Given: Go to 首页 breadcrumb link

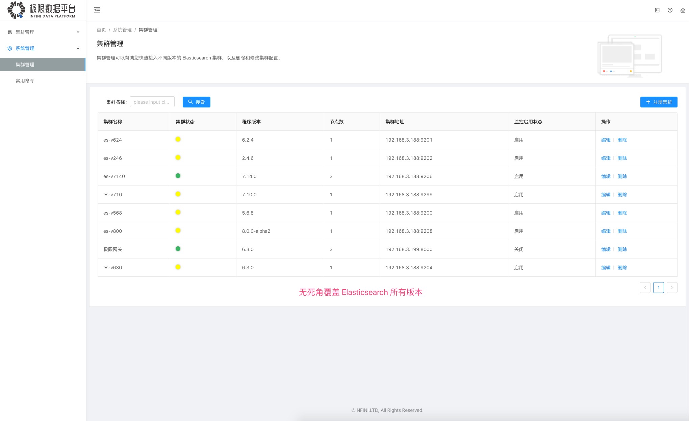Looking at the screenshot, I should click(x=101, y=30).
